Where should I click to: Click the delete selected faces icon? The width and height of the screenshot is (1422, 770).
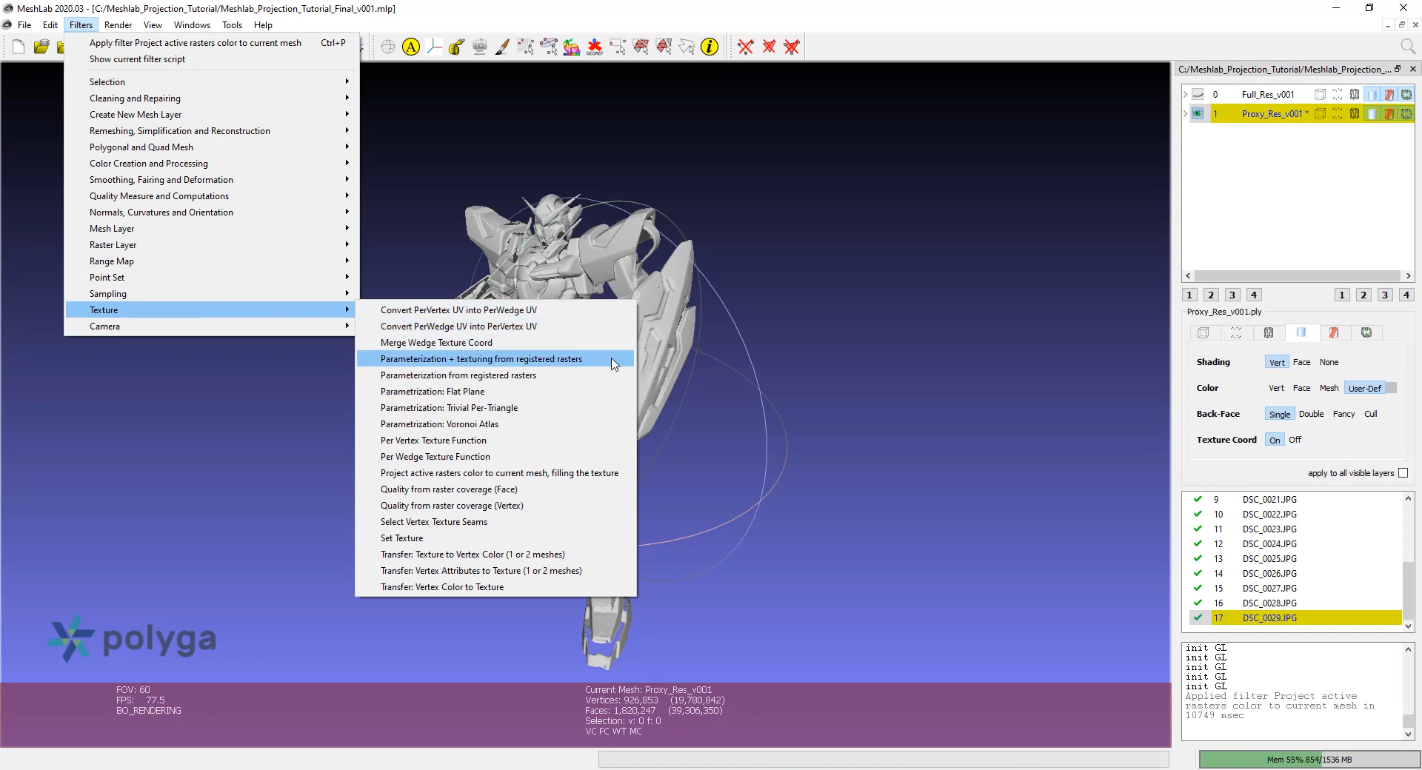pos(769,47)
